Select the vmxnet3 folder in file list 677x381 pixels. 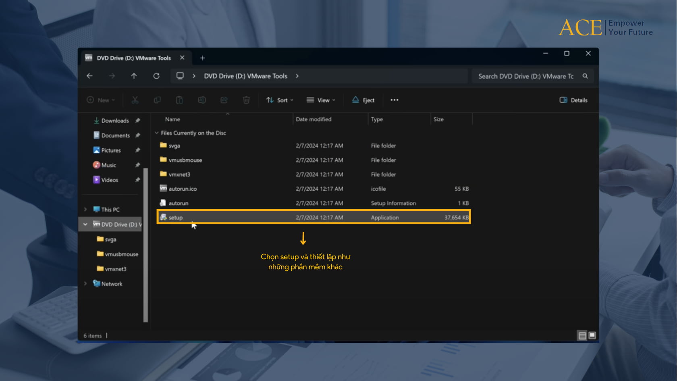(175, 174)
